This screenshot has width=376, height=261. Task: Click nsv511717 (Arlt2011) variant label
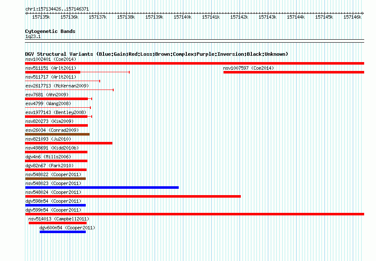[x=51, y=77]
